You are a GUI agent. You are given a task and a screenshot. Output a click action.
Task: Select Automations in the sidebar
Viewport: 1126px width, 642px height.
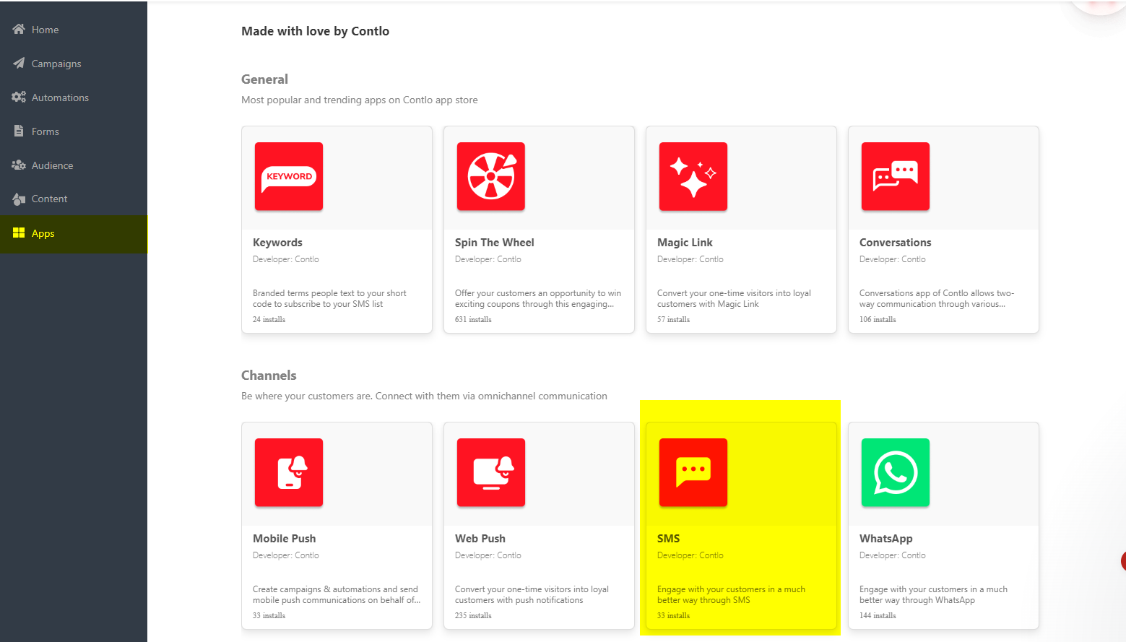(60, 97)
